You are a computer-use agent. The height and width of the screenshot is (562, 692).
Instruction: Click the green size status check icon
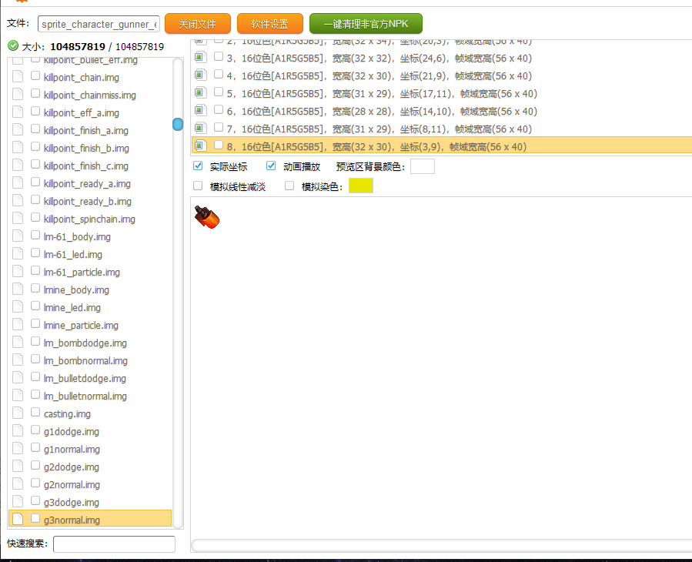click(x=13, y=46)
